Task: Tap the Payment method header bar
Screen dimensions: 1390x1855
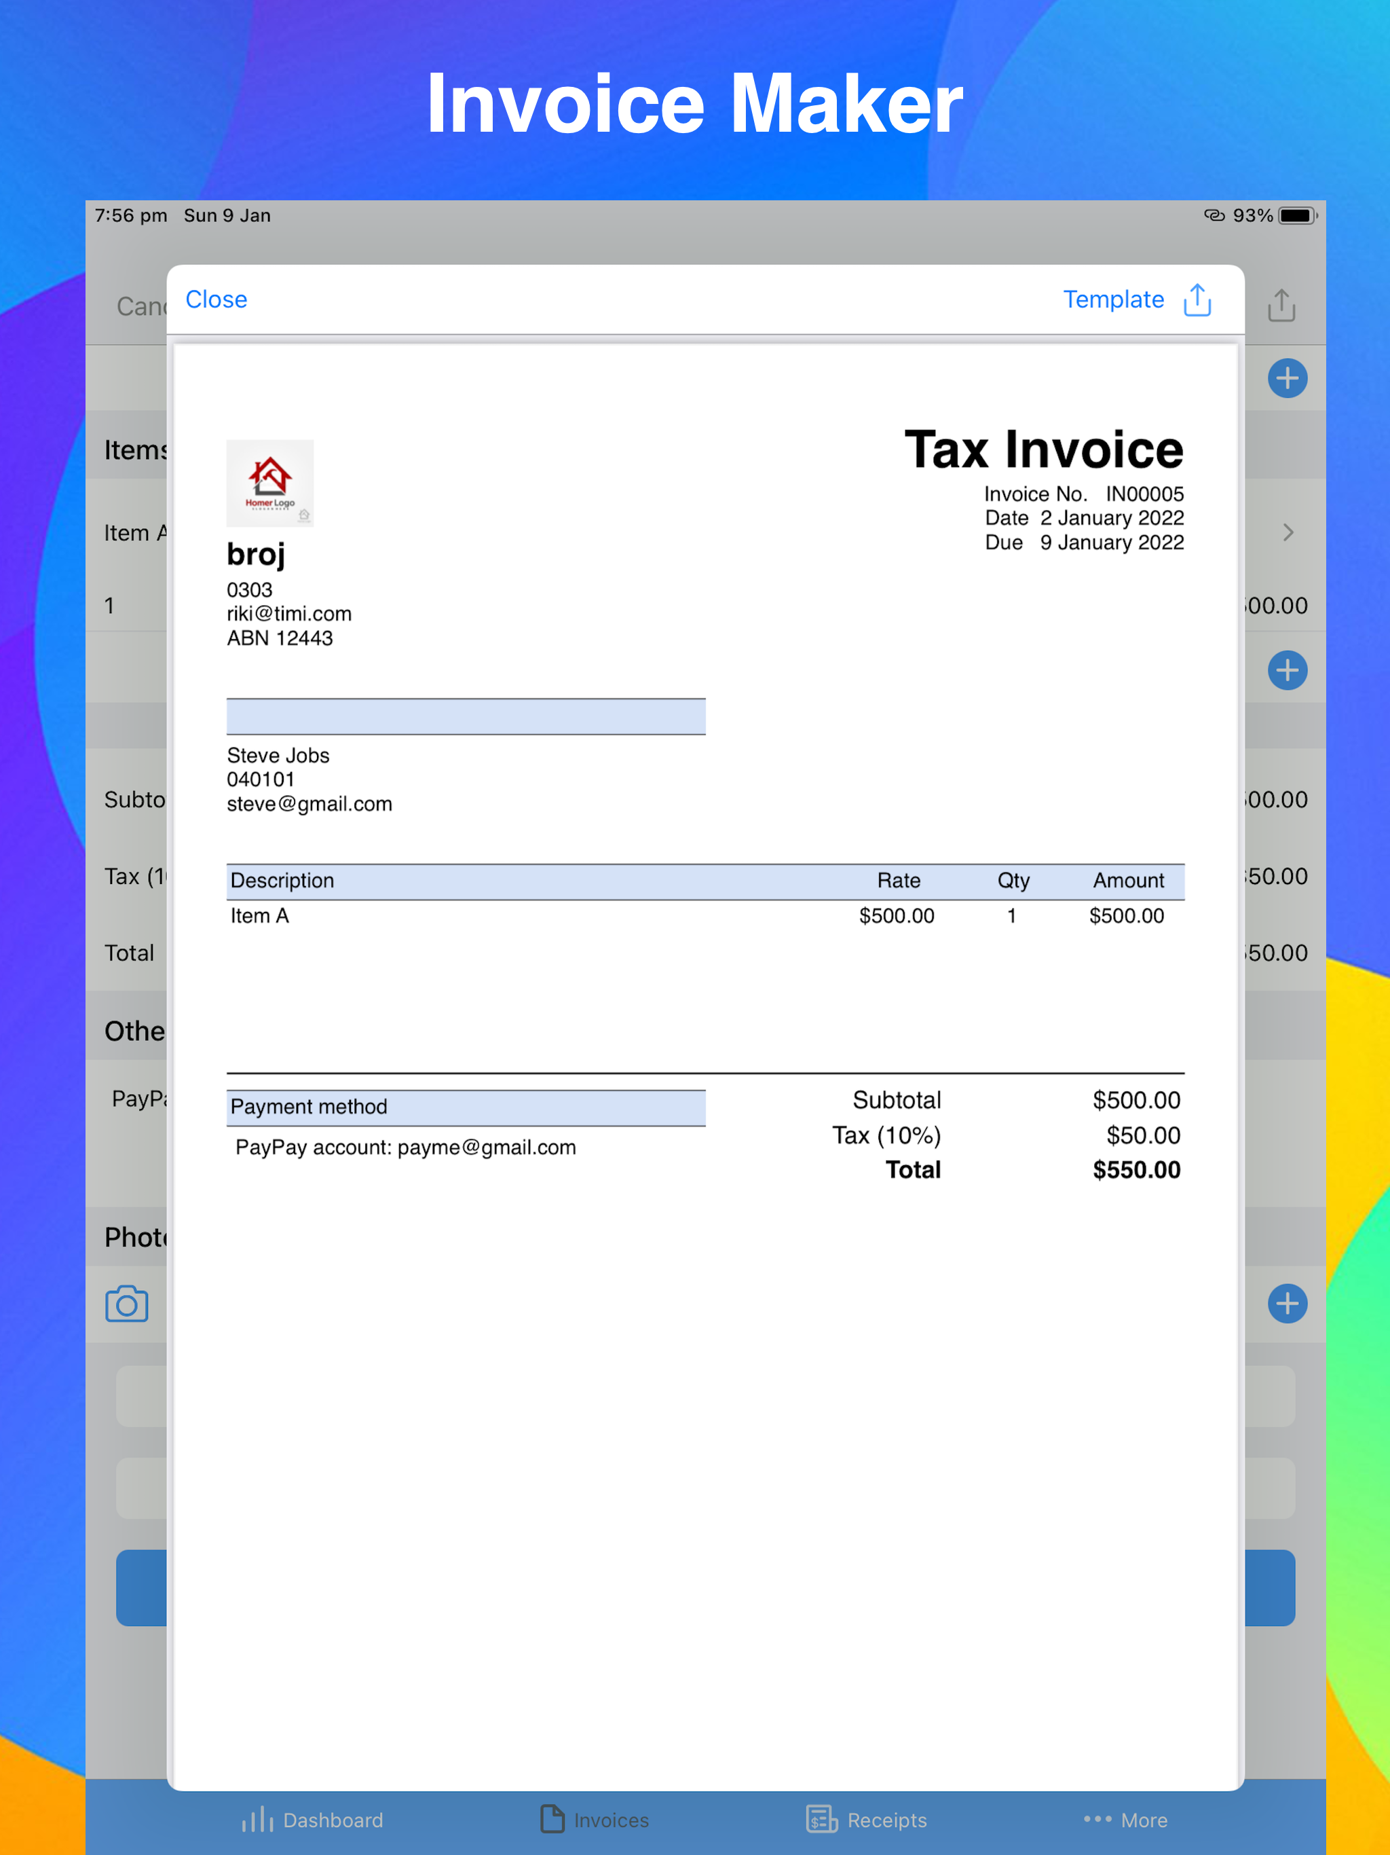Action: pyautogui.click(x=466, y=1107)
